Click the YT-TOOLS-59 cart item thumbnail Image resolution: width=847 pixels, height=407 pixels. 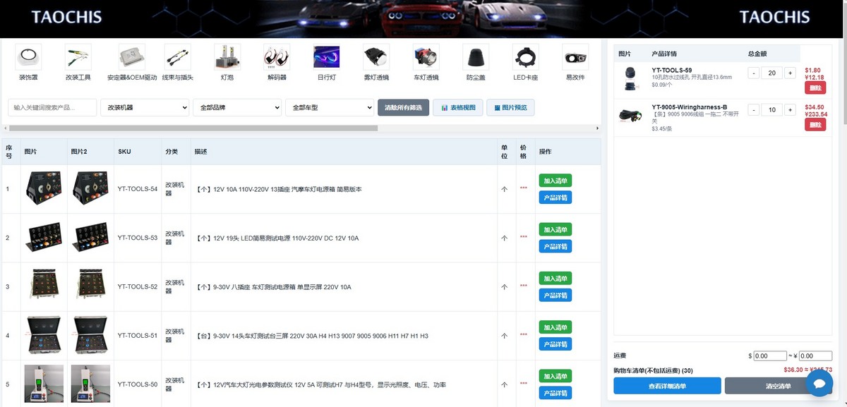[x=630, y=80]
